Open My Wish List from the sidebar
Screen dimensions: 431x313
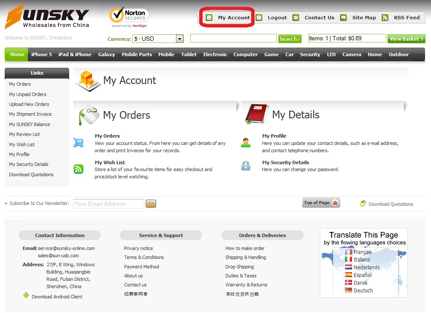point(22,144)
